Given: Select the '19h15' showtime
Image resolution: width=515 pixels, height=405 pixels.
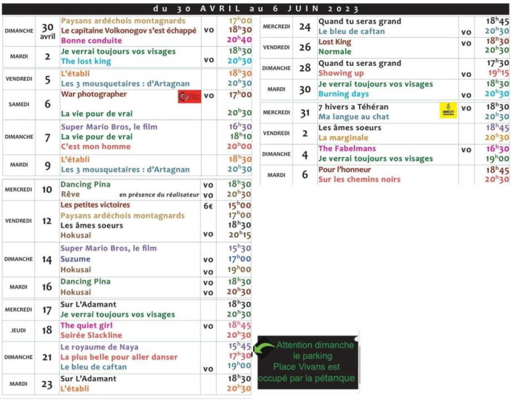Looking at the screenshot, I should 498,73.
